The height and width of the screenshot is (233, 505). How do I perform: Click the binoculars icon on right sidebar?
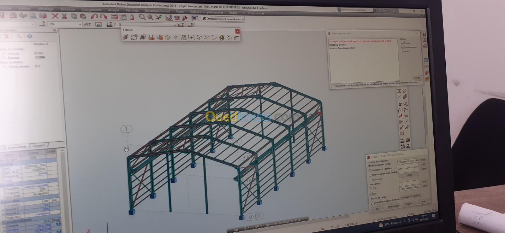coord(425,46)
